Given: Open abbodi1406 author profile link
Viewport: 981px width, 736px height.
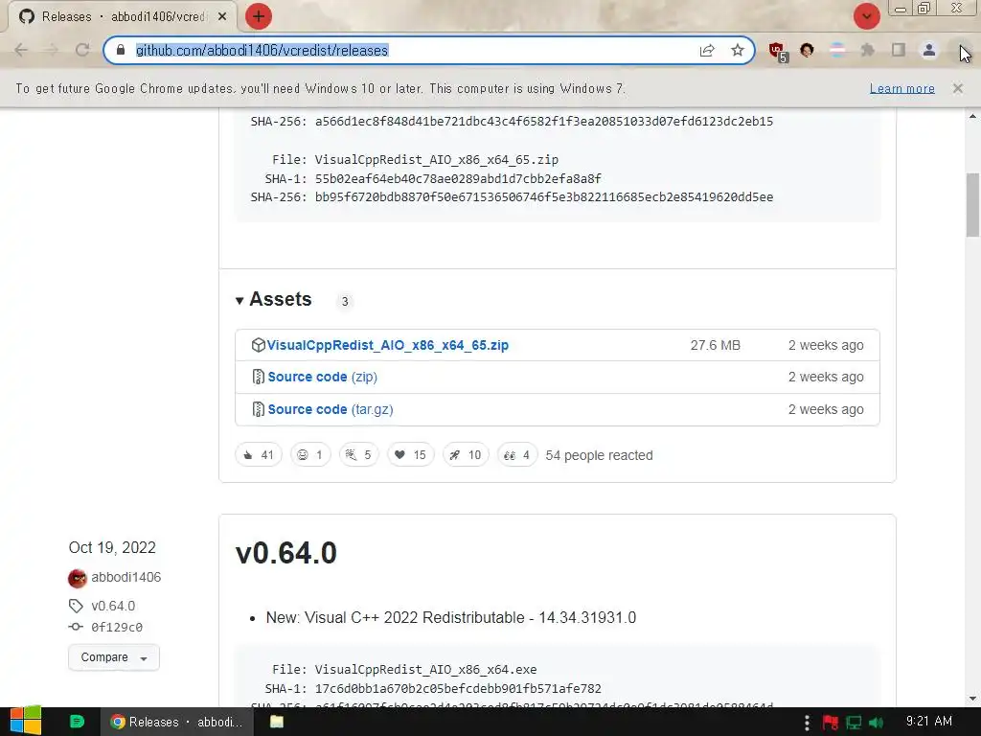Looking at the screenshot, I should click(125, 577).
